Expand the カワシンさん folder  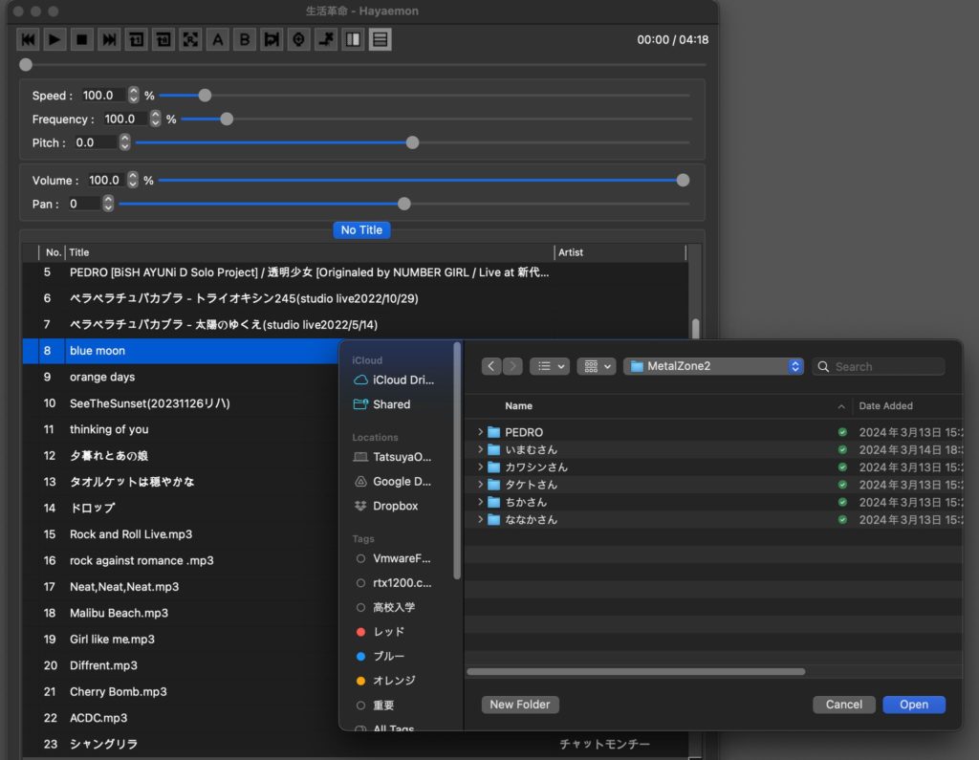[x=480, y=467]
